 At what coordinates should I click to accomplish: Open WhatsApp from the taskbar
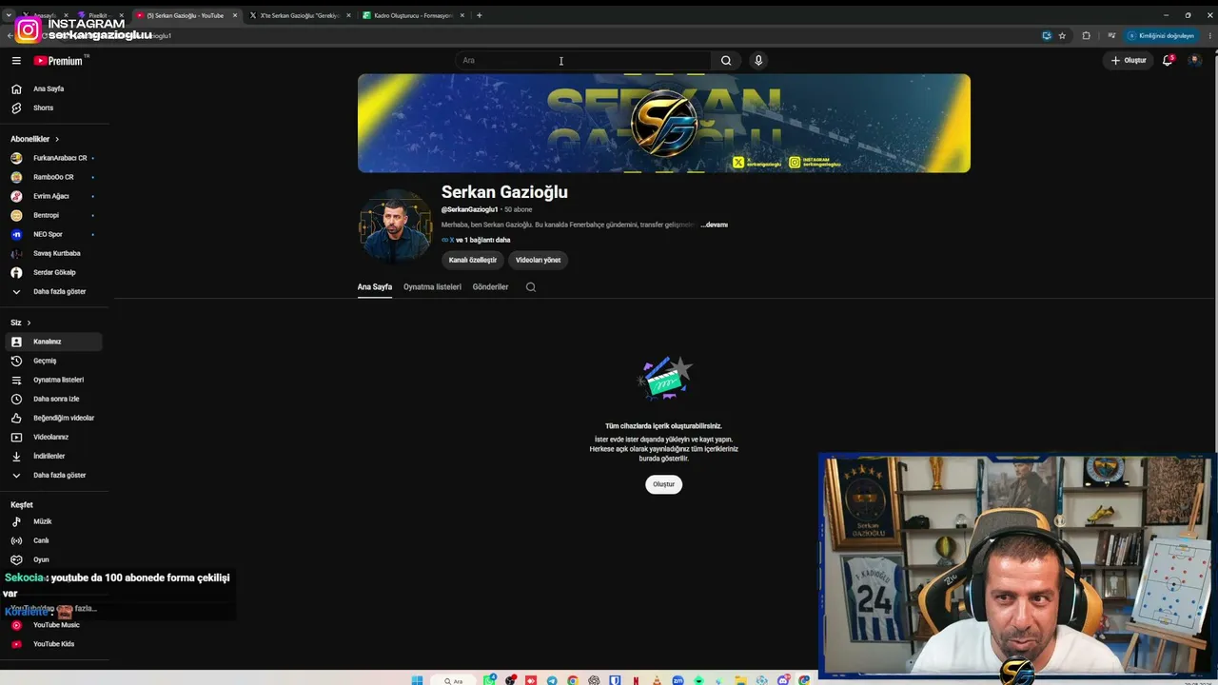click(490, 680)
